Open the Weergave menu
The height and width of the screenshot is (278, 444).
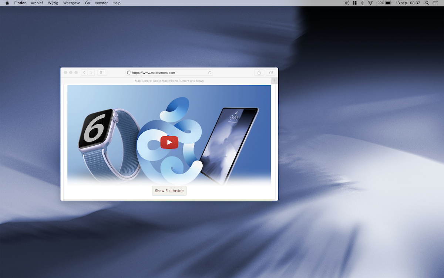click(72, 3)
